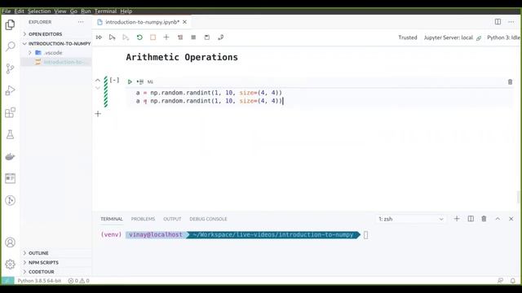
Task: Close the introduction-to-numpy.ipynb tab
Action: click(x=184, y=22)
